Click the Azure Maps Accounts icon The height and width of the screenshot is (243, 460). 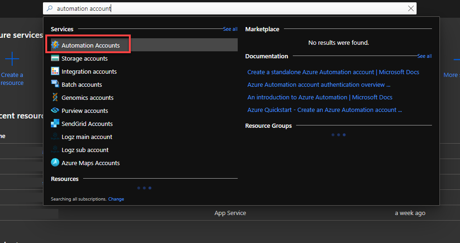tap(55, 163)
